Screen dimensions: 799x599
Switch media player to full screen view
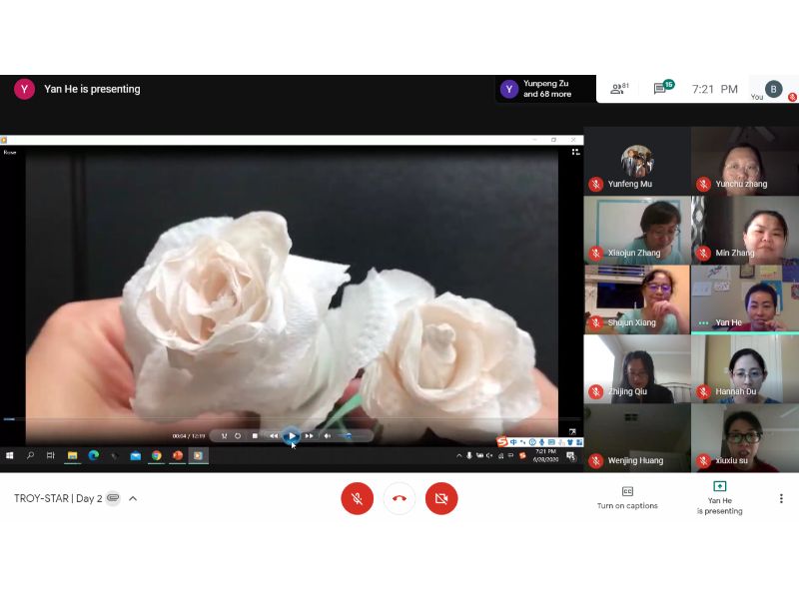pyautogui.click(x=572, y=432)
